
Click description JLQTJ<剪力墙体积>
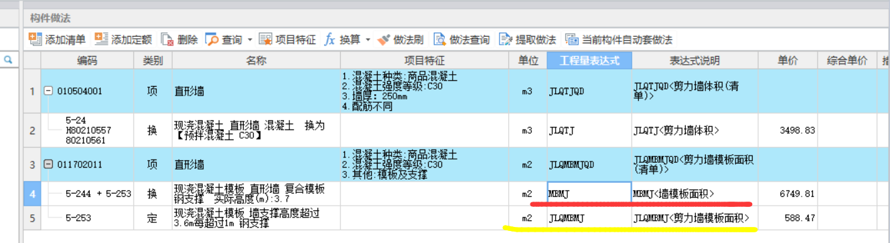694,131
